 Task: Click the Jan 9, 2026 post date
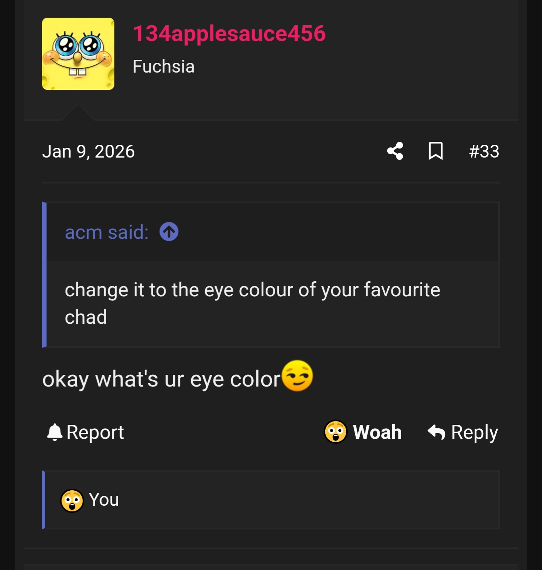[88, 152]
